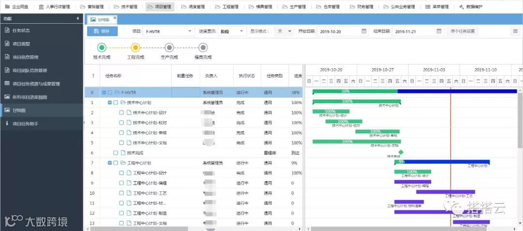The height and width of the screenshot is (231, 523).
Task: Select the 工程中心计划-工艺 document icon
Action: [x=129, y=193]
